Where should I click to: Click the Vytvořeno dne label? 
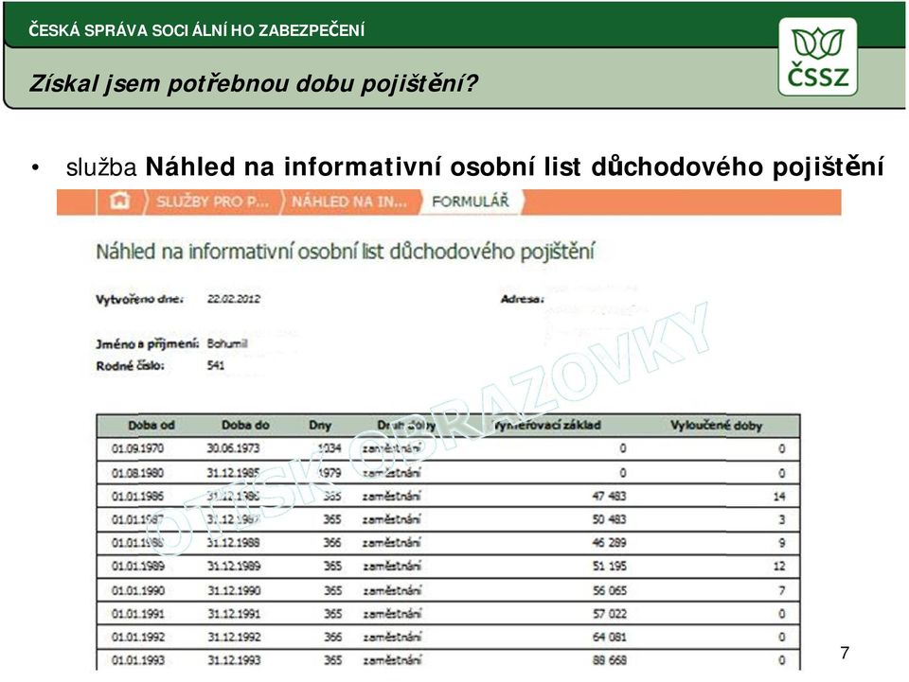tap(140, 299)
